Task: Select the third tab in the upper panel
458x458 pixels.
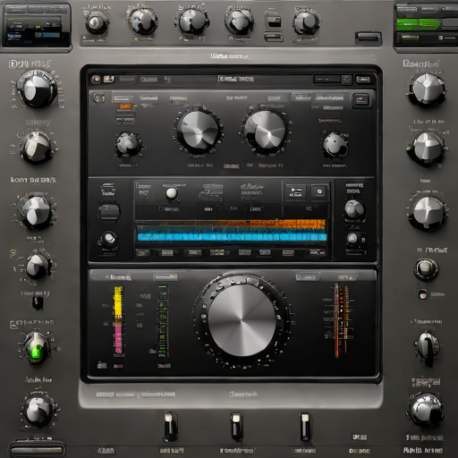Action: (178, 98)
